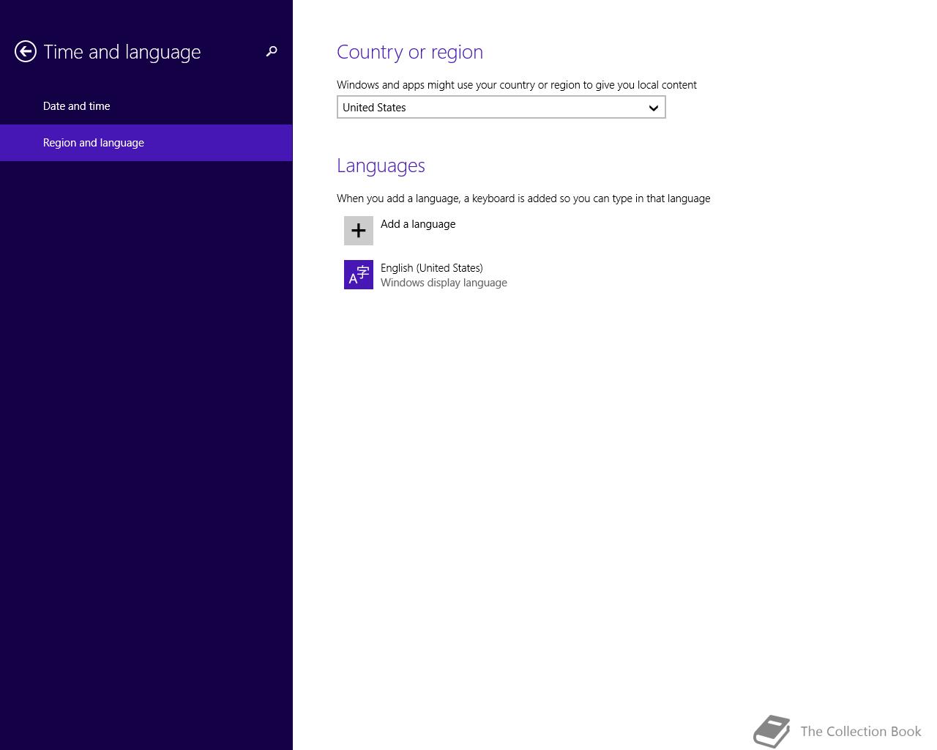937x750 pixels.
Task: Click the Time and language title
Action: click(122, 52)
